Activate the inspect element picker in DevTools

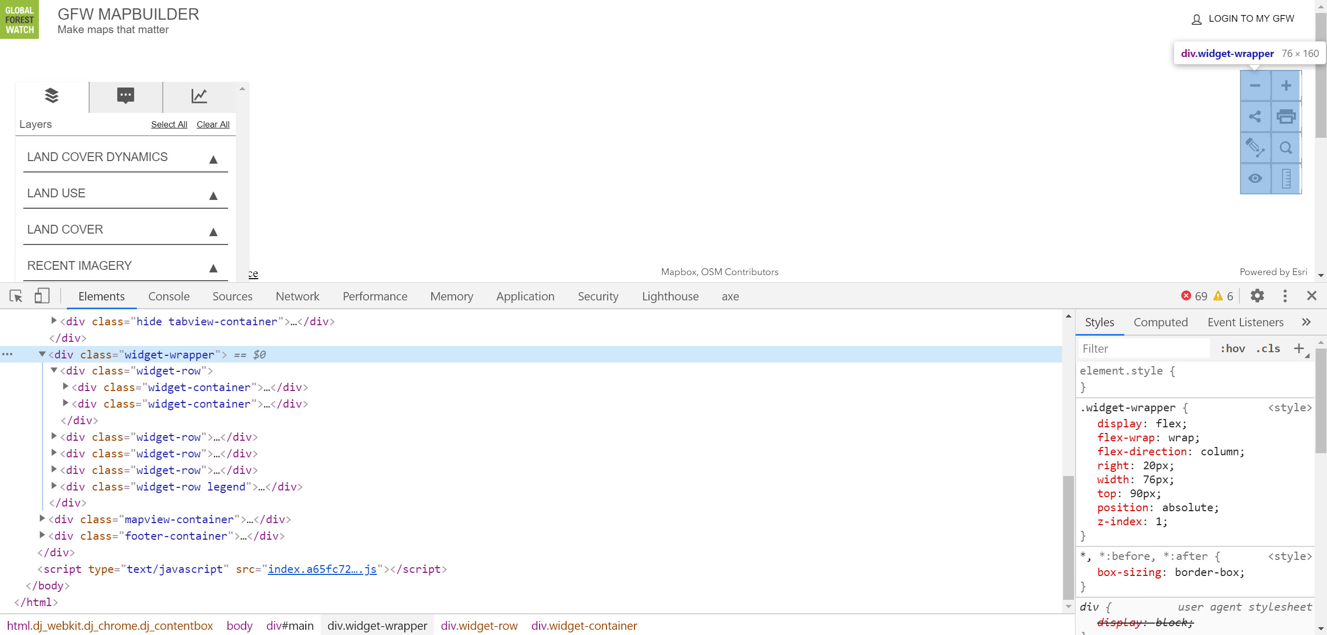click(16, 296)
